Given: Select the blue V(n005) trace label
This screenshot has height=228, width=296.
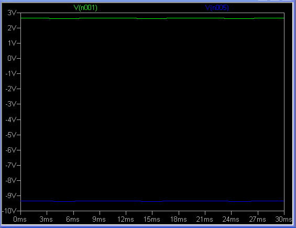Looking at the screenshot, I should (x=217, y=8).
